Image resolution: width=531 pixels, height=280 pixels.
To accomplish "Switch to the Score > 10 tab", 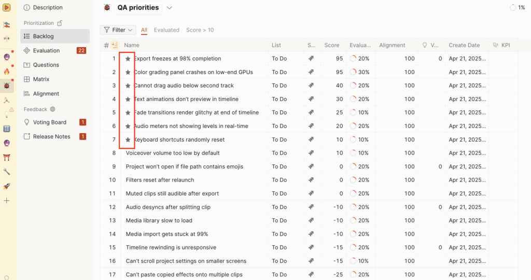I will (x=200, y=30).
